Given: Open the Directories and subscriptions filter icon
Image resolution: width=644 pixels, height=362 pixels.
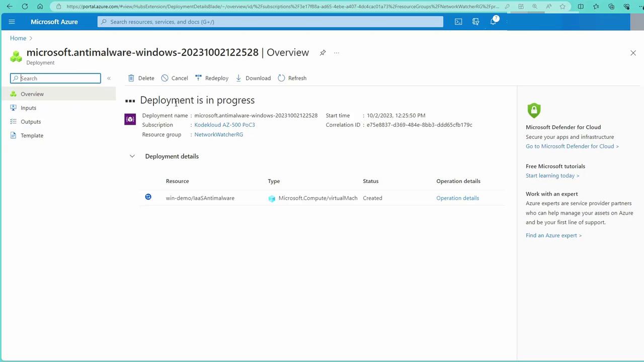Looking at the screenshot, I should click(x=475, y=22).
